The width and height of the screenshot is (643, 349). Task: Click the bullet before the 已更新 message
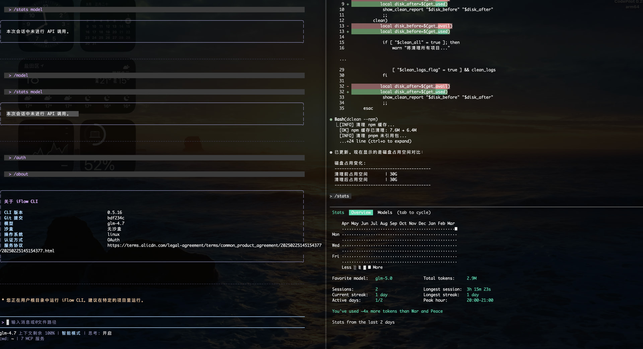(x=331, y=152)
